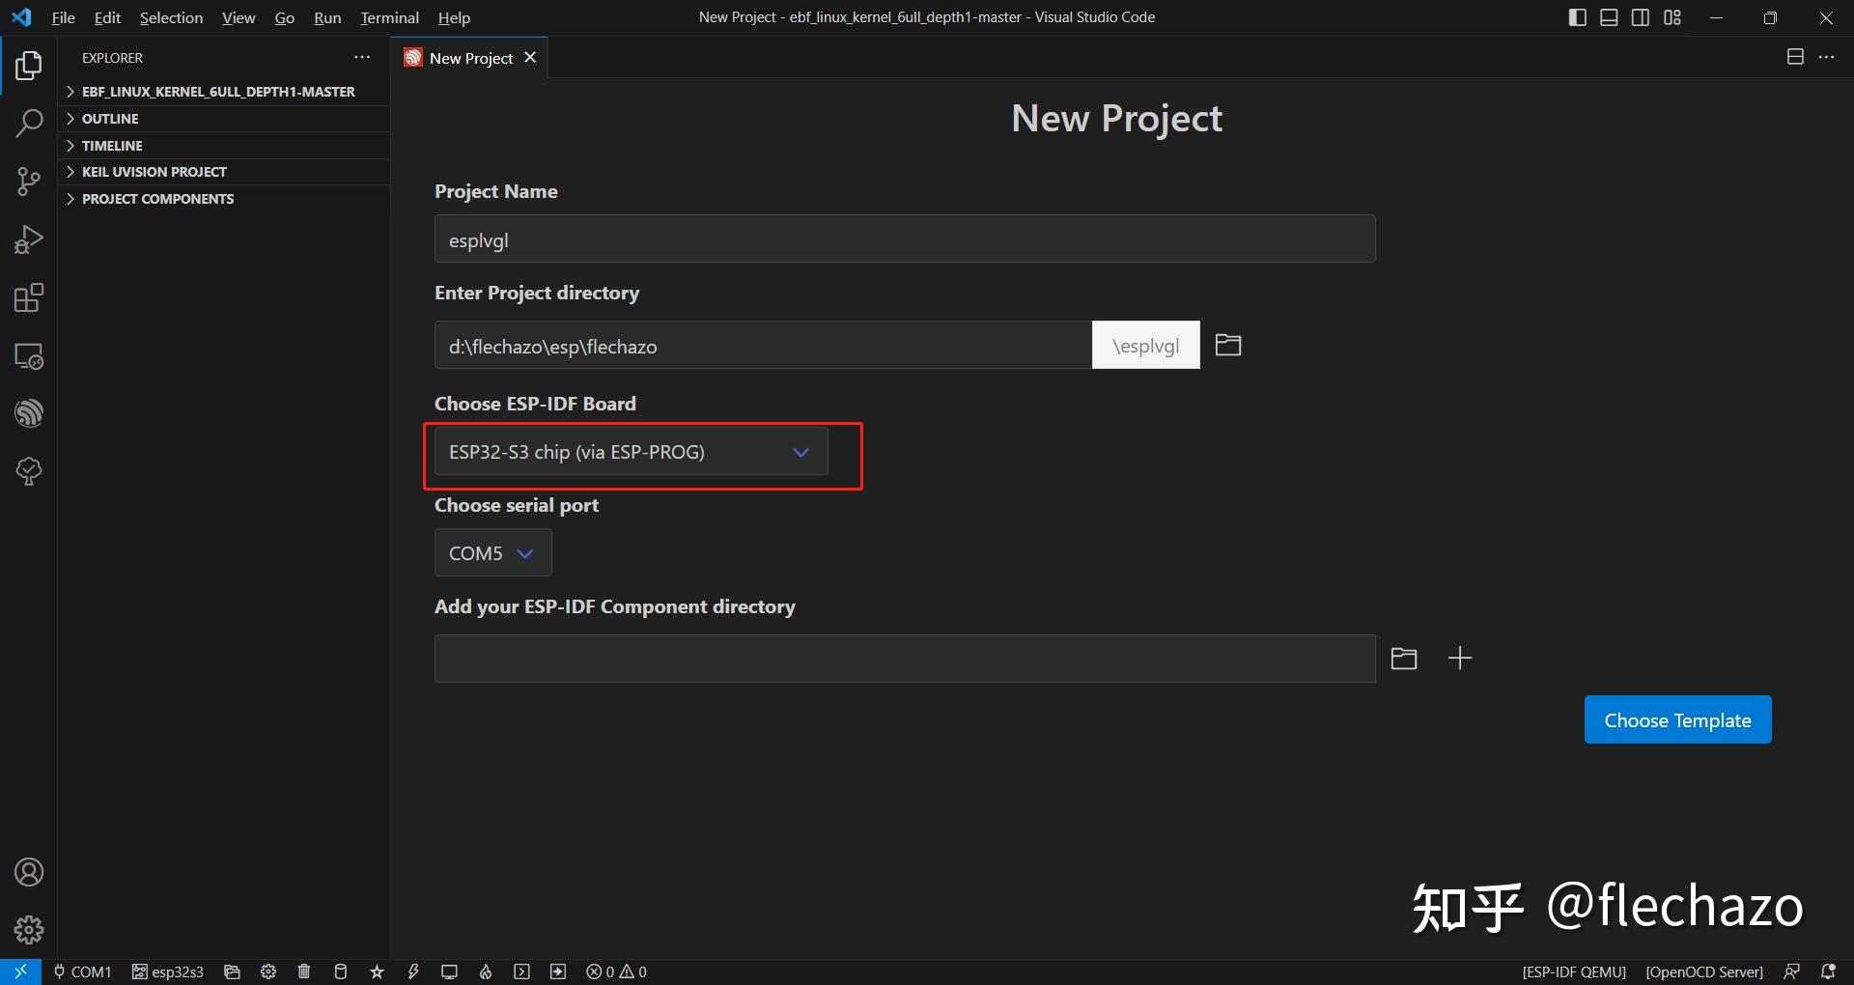Viewport: 1854px width, 985px height.
Task: Click ESP-IDF QEMU status bar item
Action: [1574, 971]
